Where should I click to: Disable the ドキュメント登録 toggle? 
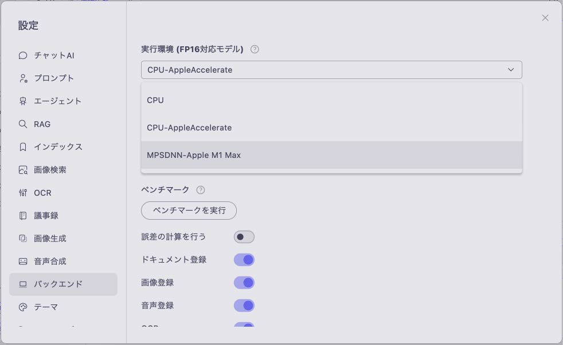(244, 260)
